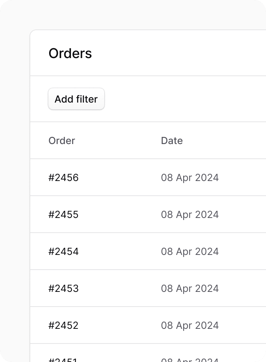Open order #2454

pyautogui.click(x=63, y=251)
